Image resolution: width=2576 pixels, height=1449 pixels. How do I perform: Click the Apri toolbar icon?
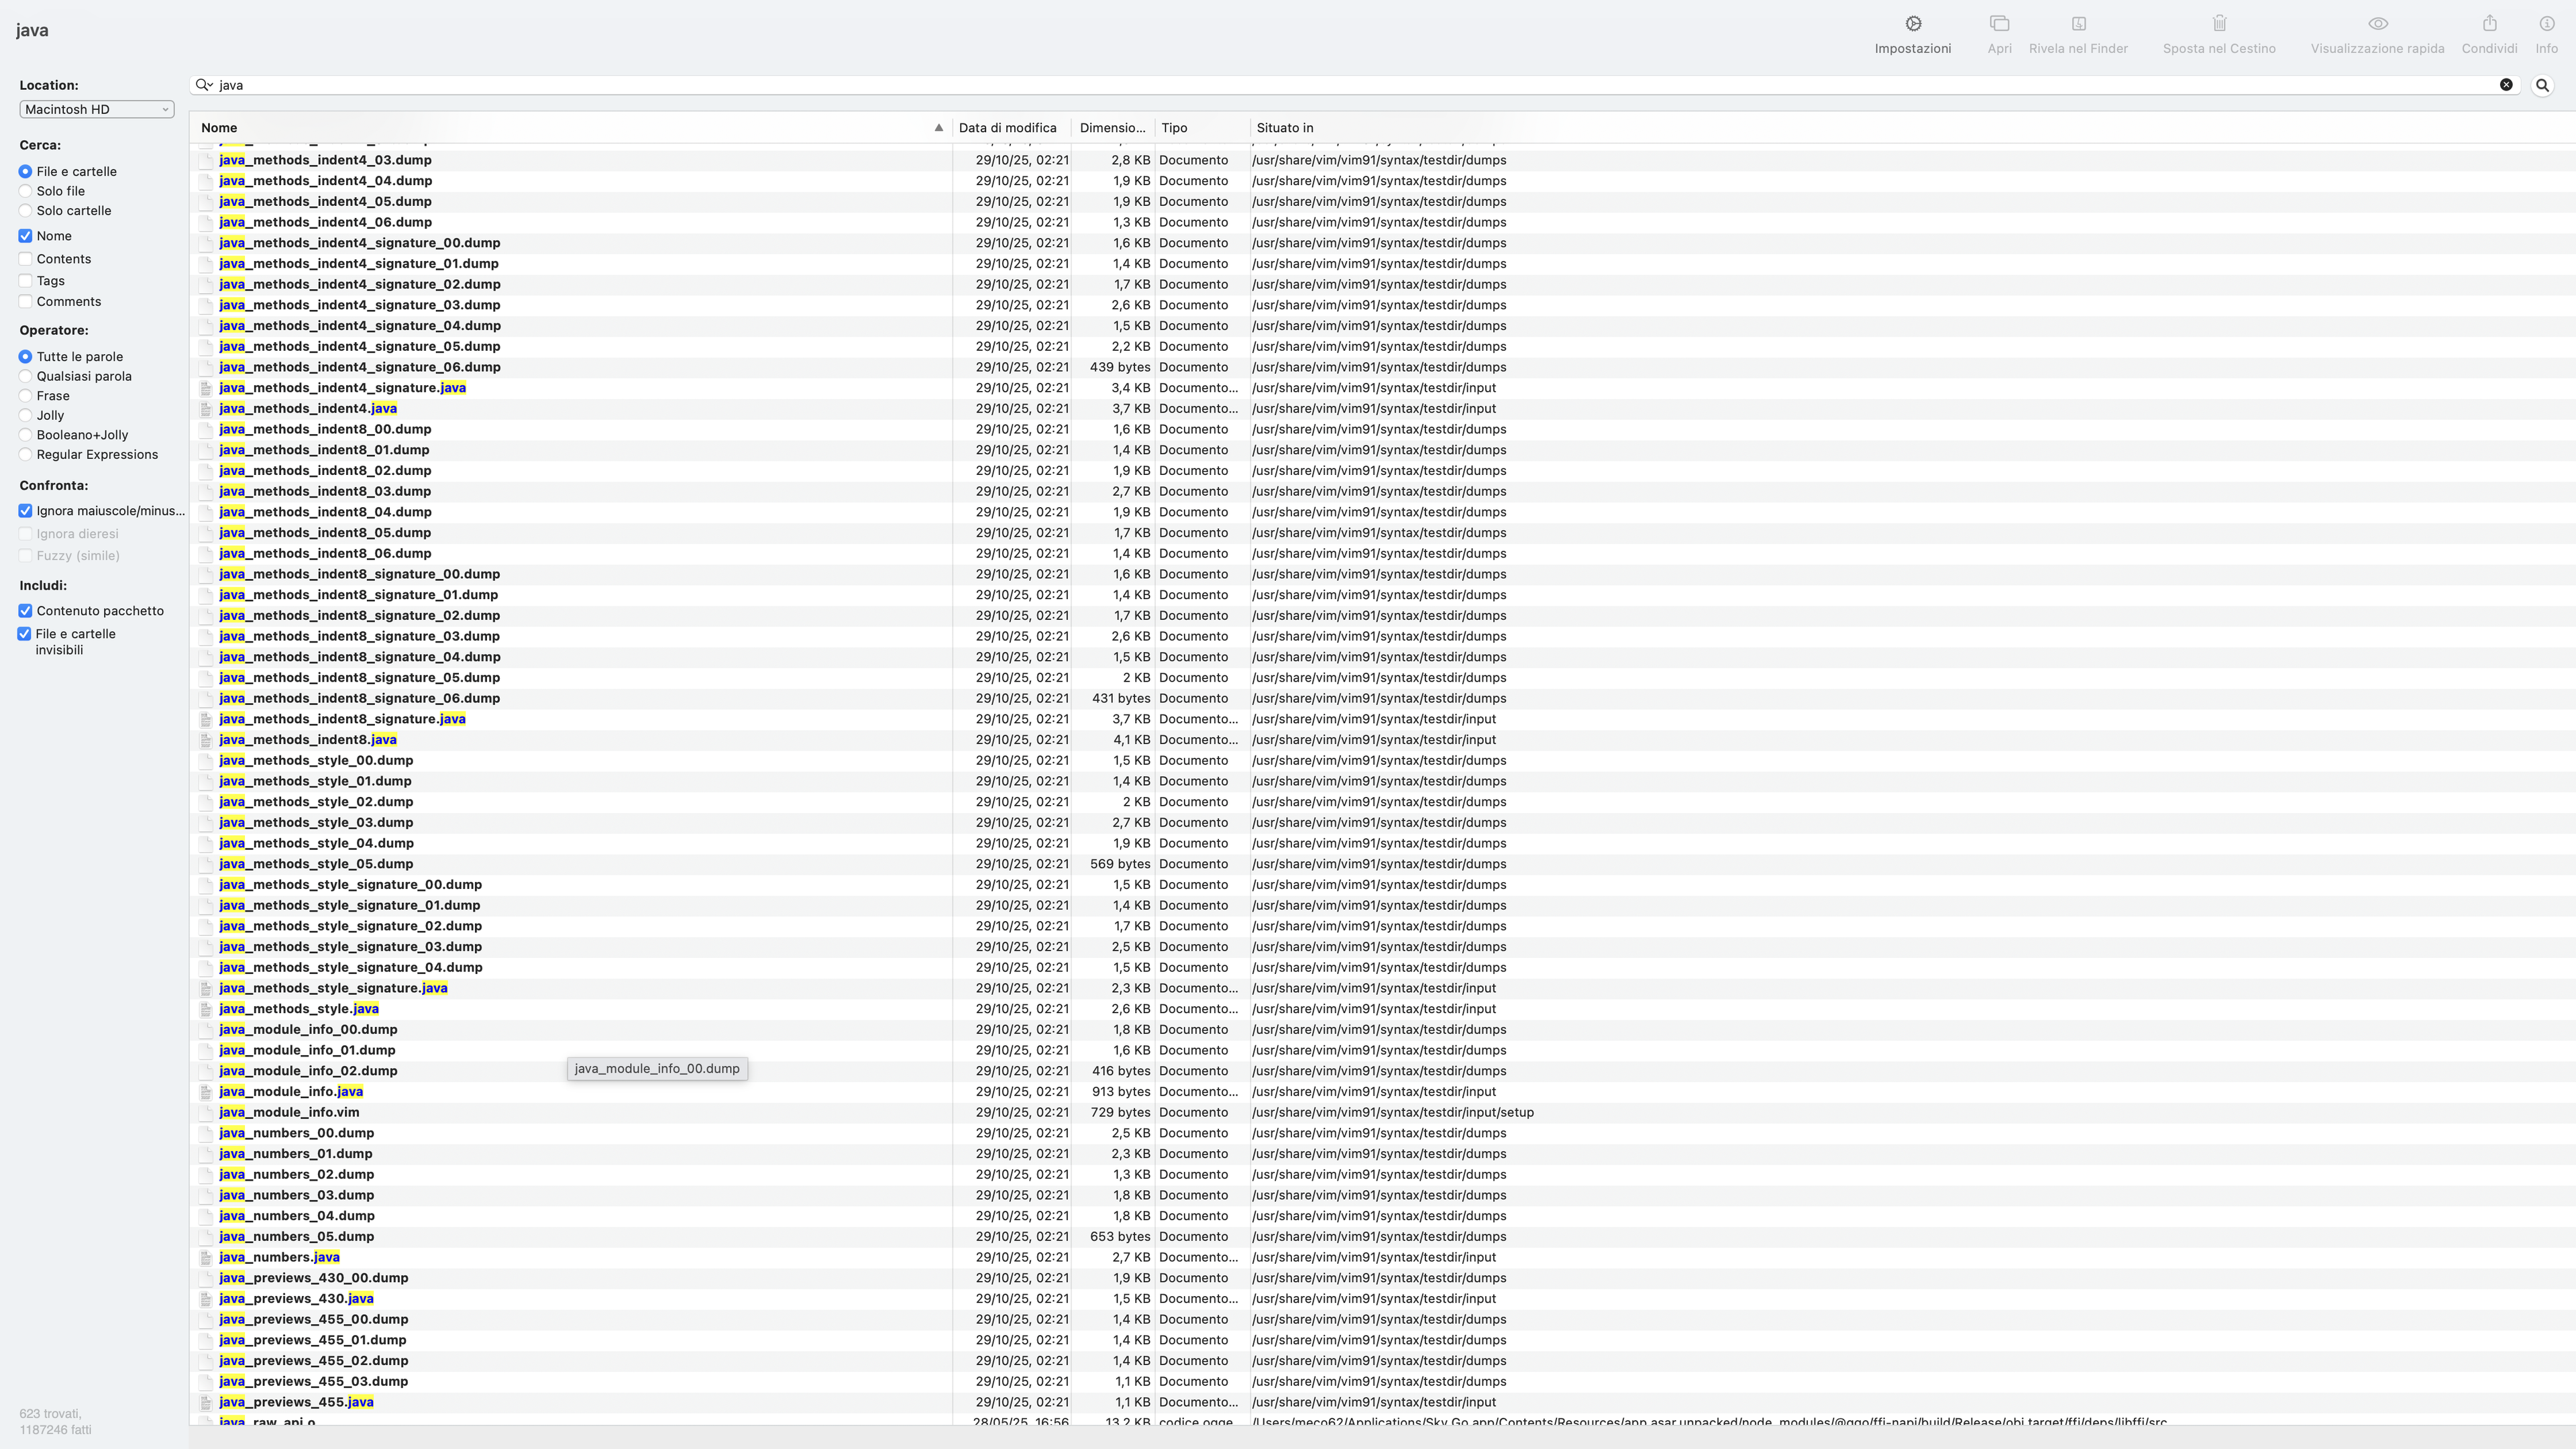tap(1999, 24)
